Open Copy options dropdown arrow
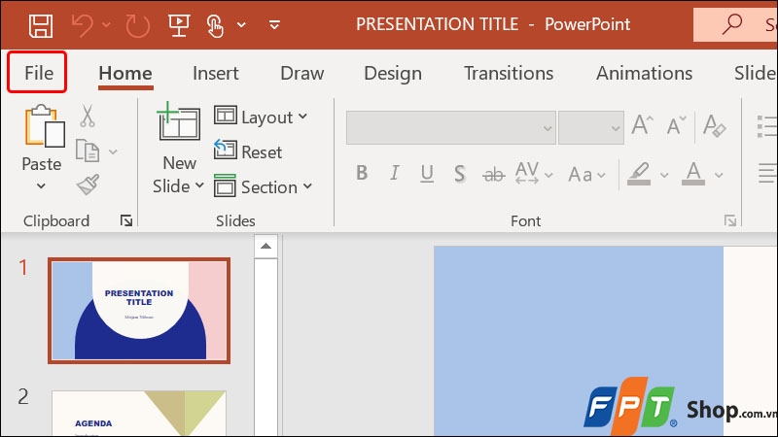The image size is (778, 437). (113, 151)
